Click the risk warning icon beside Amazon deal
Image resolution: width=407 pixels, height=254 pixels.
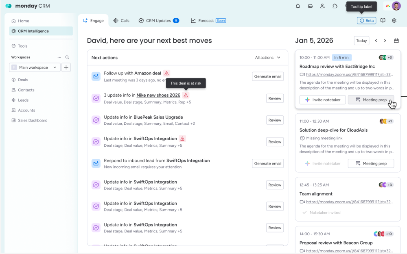coord(166,73)
